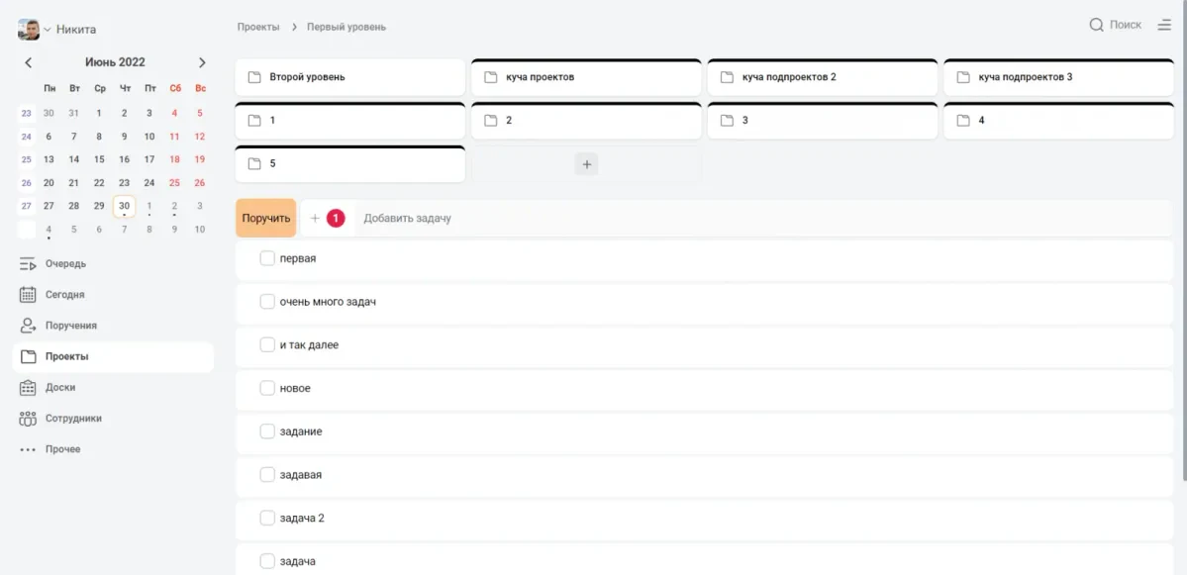This screenshot has height=575, width=1187.
Task: Tick the checkbox for 'очень много задач'
Action: tap(267, 302)
